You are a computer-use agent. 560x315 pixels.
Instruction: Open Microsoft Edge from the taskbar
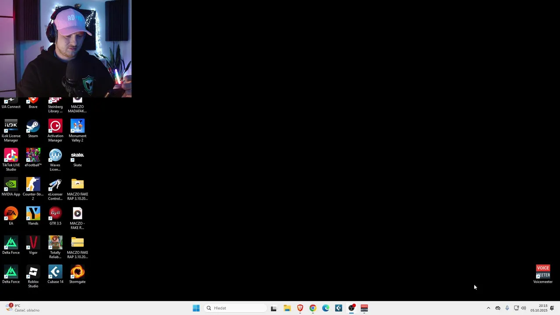(326, 308)
